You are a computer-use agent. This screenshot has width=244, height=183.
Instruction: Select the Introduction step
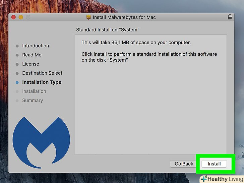(x=36, y=46)
